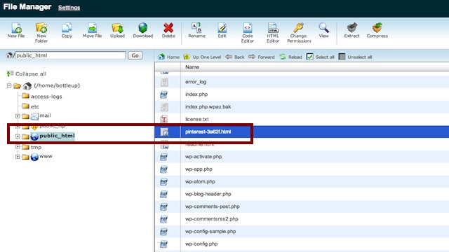Tick Select all files
Viewport: 449px width, 252px height.
[x=321, y=57]
